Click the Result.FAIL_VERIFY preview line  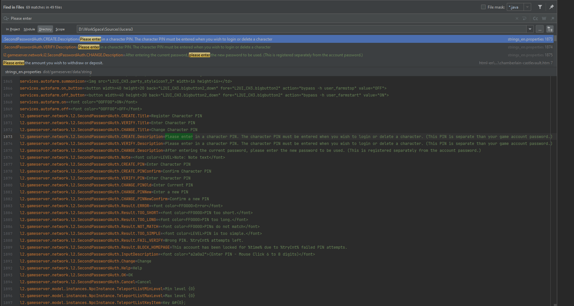point(131,240)
